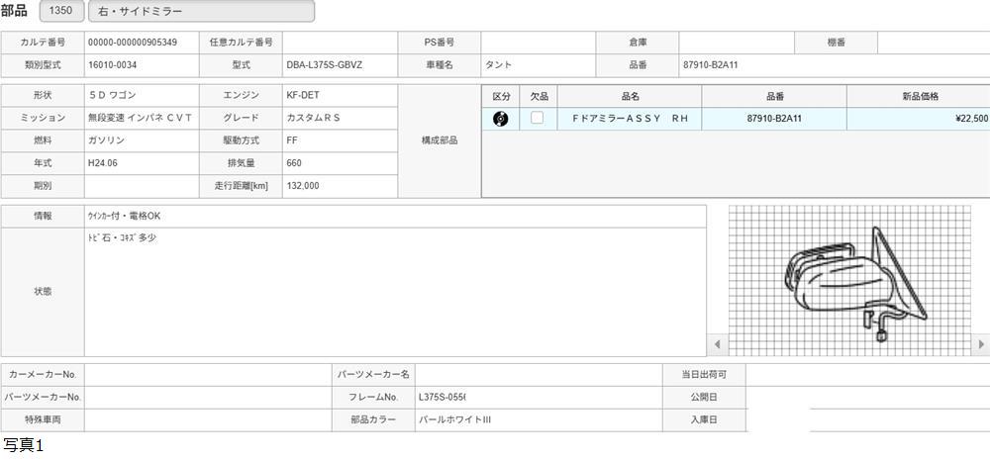Image resolution: width=990 pixels, height=462 pixels.
Task: Click the black 区分 icon in the parts row
Action: tap(501, 119)
